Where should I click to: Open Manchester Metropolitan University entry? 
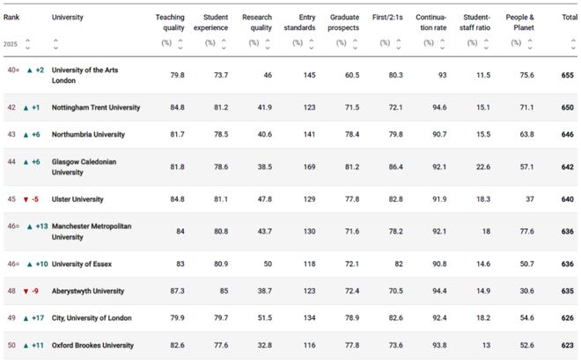pos(92,232)
